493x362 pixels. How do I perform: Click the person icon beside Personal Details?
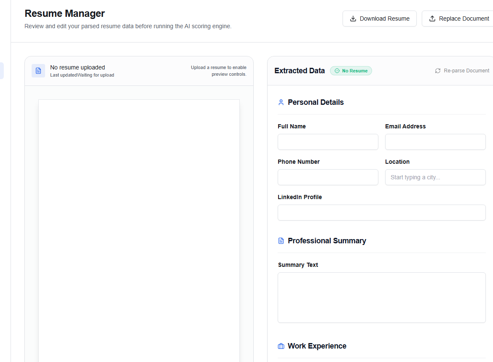point(281,102)
